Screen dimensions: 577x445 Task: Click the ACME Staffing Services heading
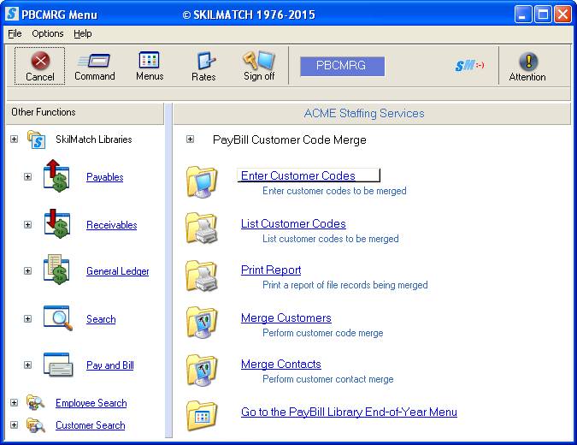tap(364, 114)
